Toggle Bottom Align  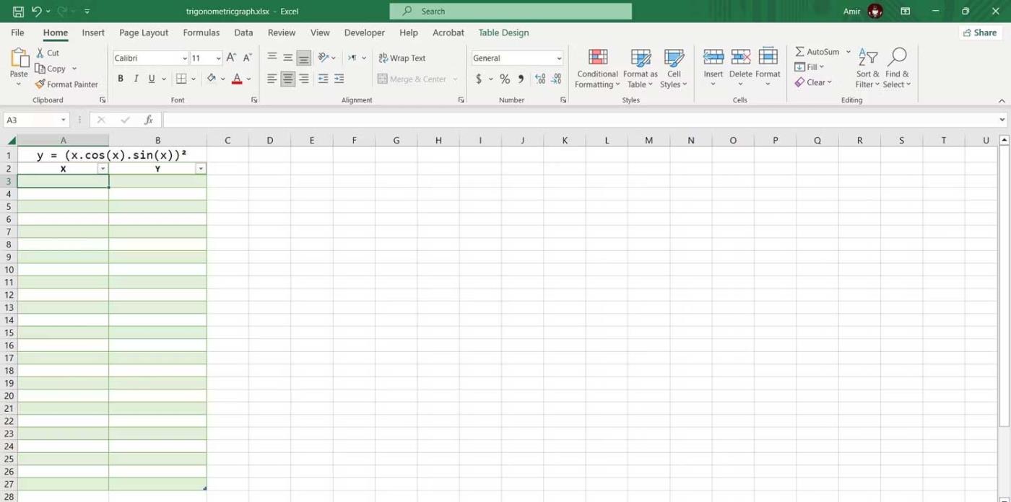303,58
